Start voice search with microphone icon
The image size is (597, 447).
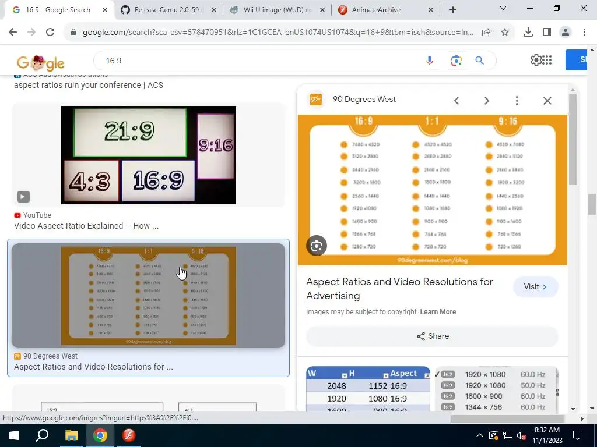coord(430,61)
